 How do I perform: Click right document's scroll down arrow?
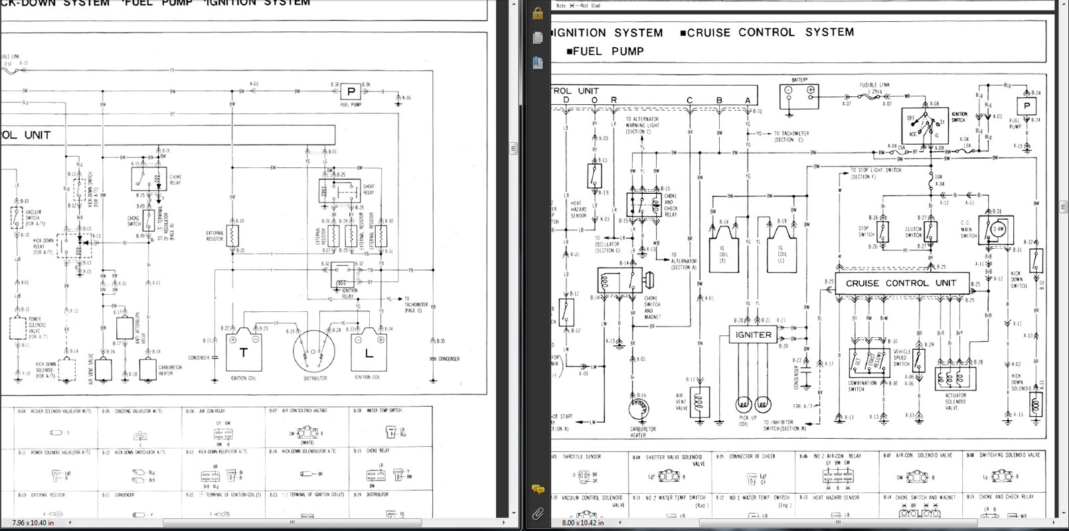tap(1063, 513)
